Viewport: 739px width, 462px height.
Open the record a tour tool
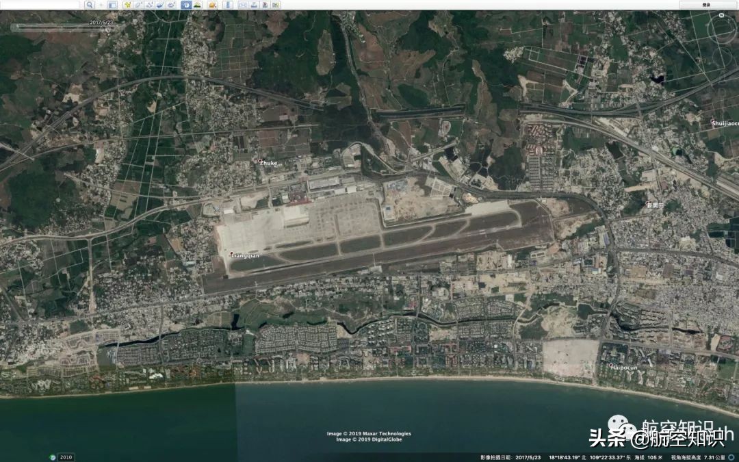[x=171, y=5]
